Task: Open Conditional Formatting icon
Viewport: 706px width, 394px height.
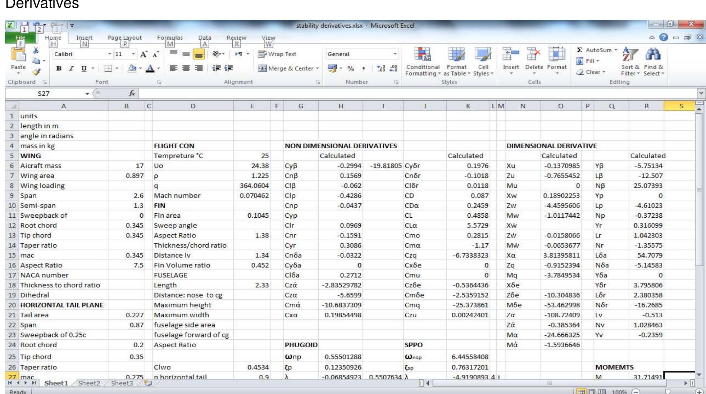Action: pos(422,54)
